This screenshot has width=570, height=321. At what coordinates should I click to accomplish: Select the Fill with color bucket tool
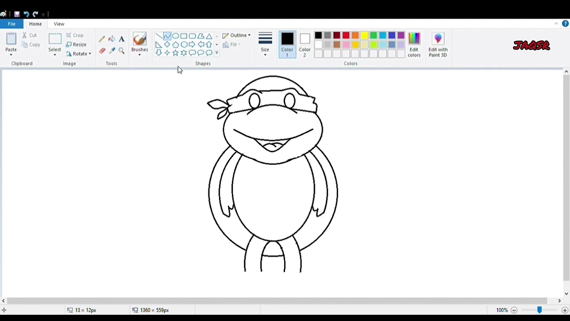pyautogui.click(x=112, y=39)
